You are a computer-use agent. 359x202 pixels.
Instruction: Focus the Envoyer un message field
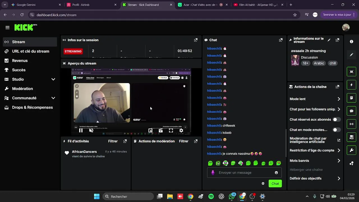point(244,173)
